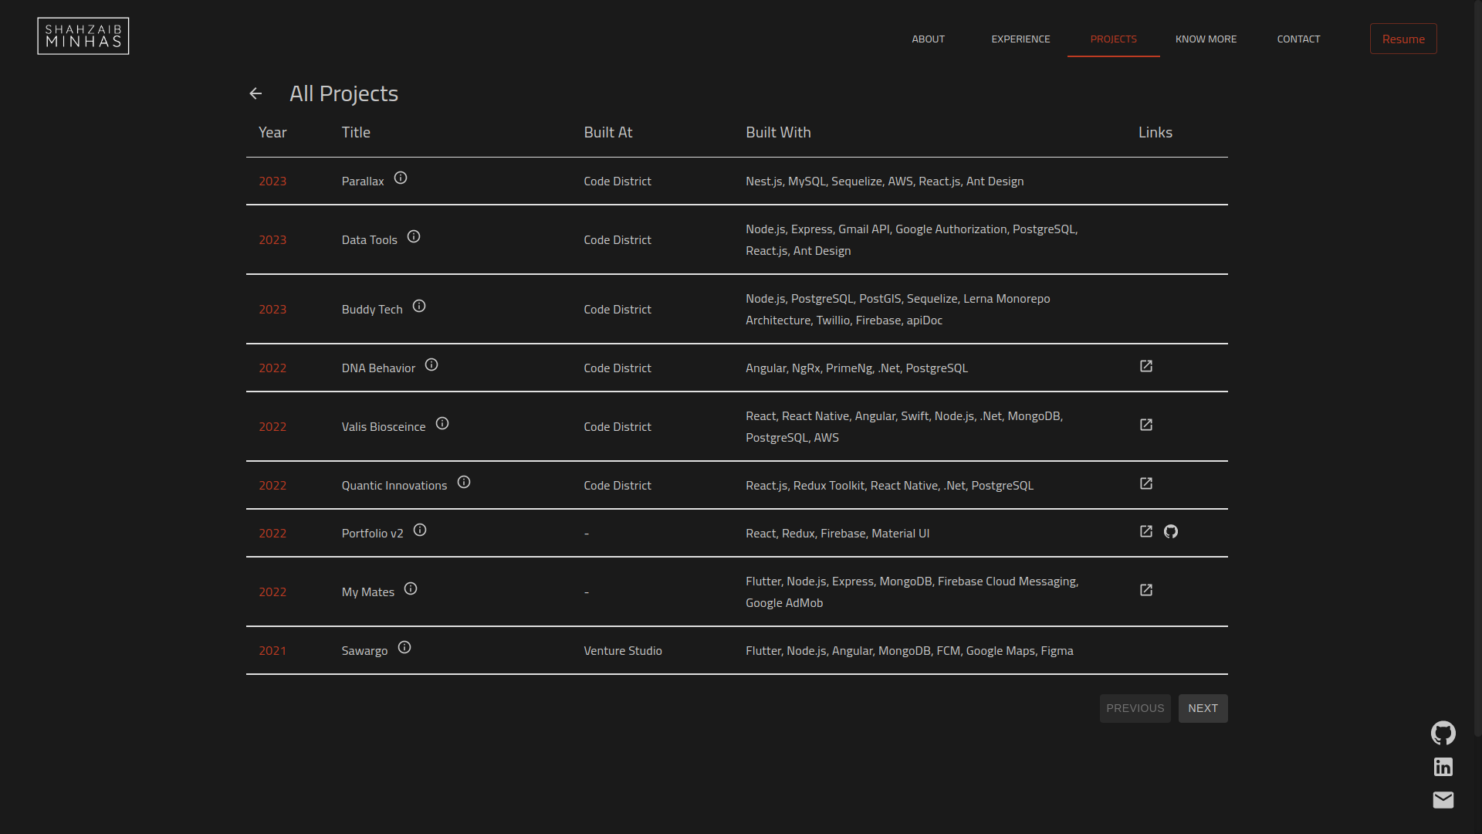This screenshot has width=1482, height=834.
Task: Open external link for Quantic Innovations
Action: point(1146,483)
